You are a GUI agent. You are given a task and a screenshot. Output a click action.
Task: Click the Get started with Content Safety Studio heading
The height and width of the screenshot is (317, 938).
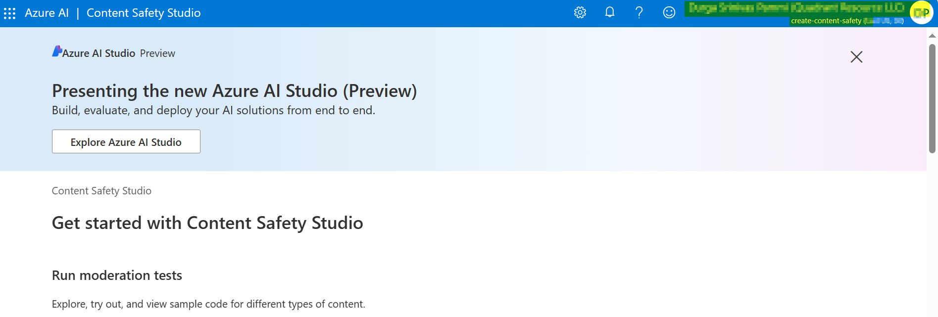coord(207,223)
